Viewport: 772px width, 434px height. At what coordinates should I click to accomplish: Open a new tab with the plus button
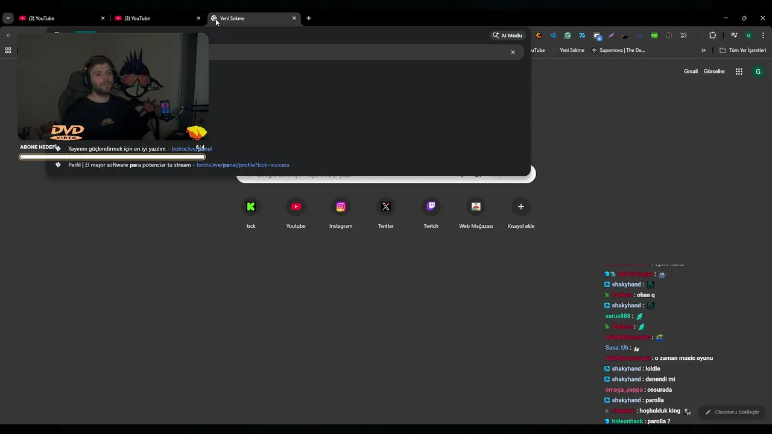coord(309,18)
